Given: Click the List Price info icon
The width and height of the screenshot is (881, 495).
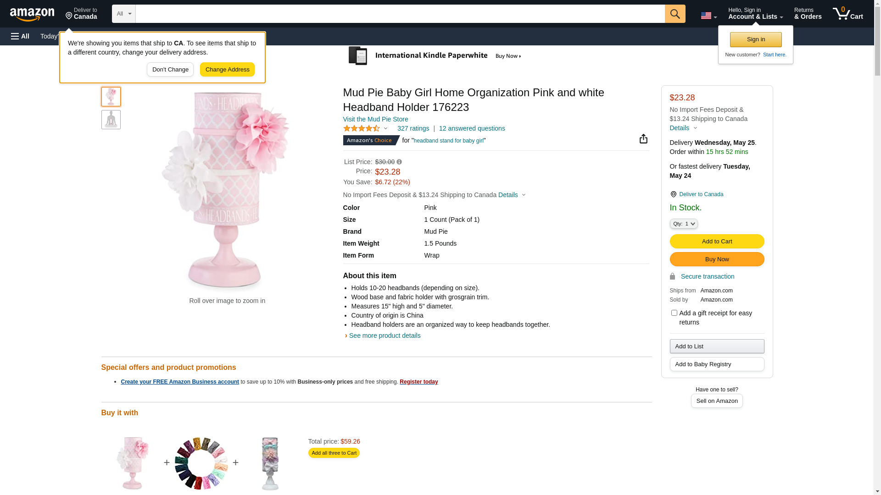Looking at the screenshot, I should tap(399, 162).
